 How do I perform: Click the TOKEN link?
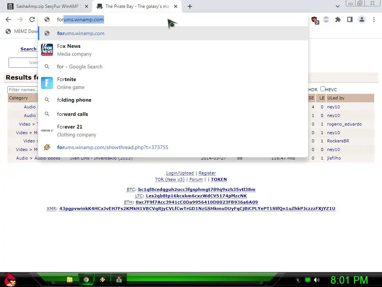[219, 179]
